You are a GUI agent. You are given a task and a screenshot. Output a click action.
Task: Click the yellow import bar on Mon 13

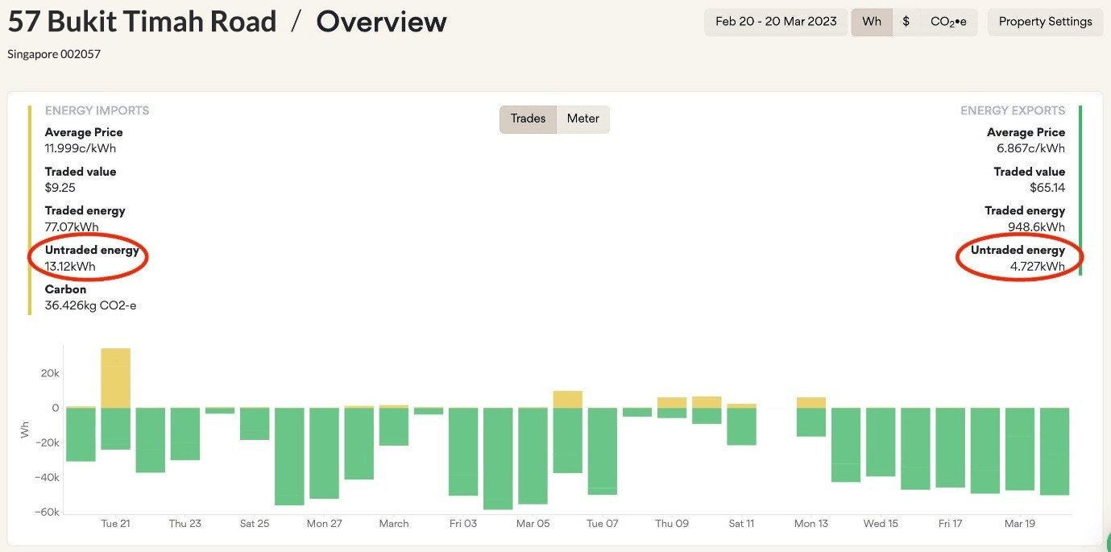pyautogui.click(x=810, y=403)
